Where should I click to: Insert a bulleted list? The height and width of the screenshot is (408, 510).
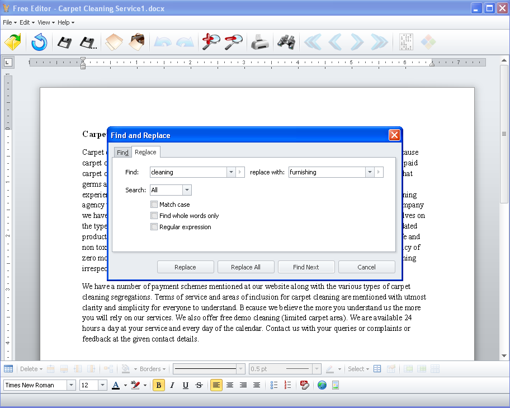pyautogui.click(x=274, y=385)
